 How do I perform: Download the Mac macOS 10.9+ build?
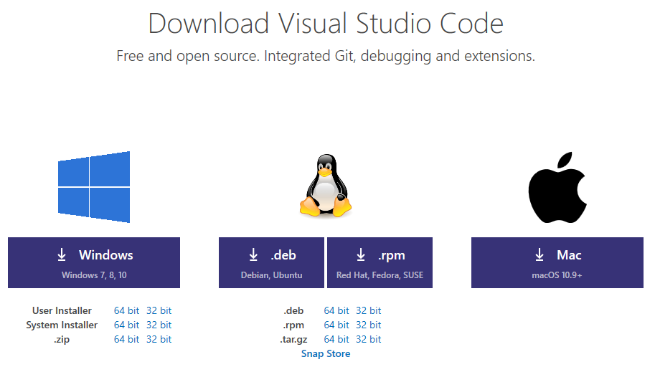coord(557,262)
